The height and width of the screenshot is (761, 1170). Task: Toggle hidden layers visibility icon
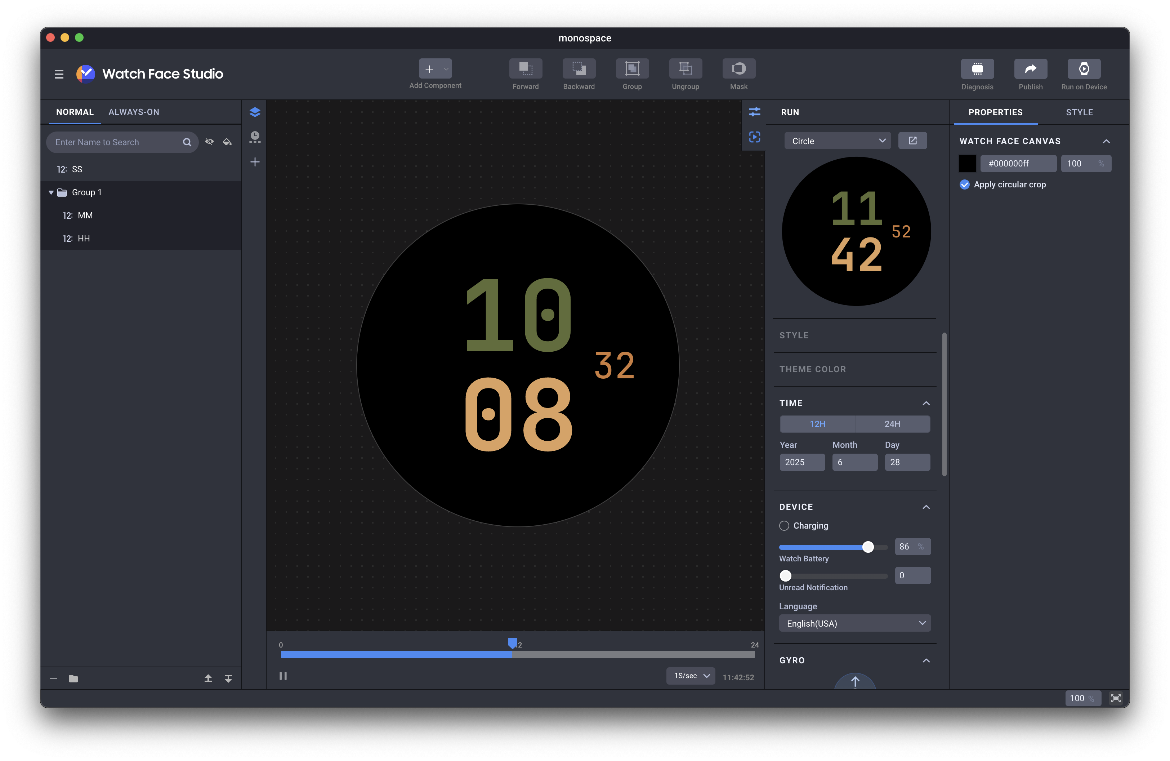[209, 142]
